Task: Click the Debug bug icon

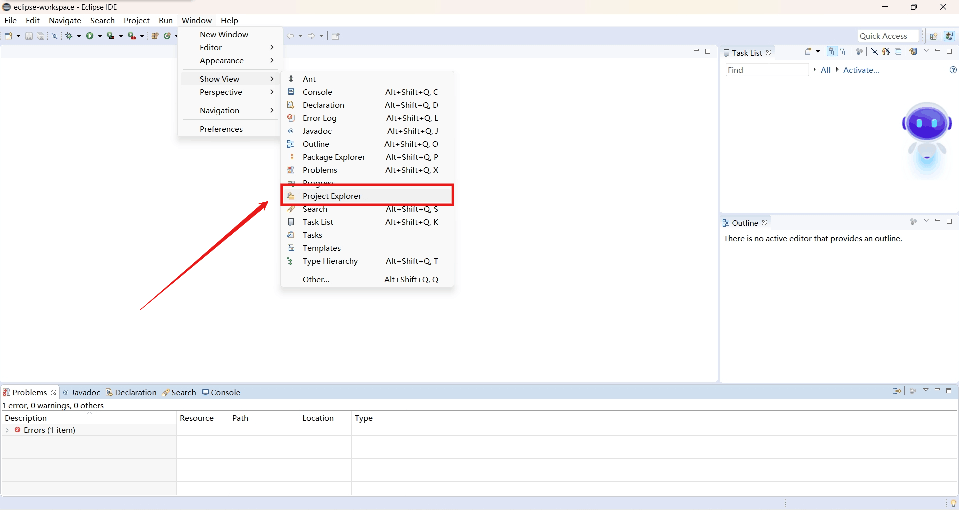Action: [69, 36]
